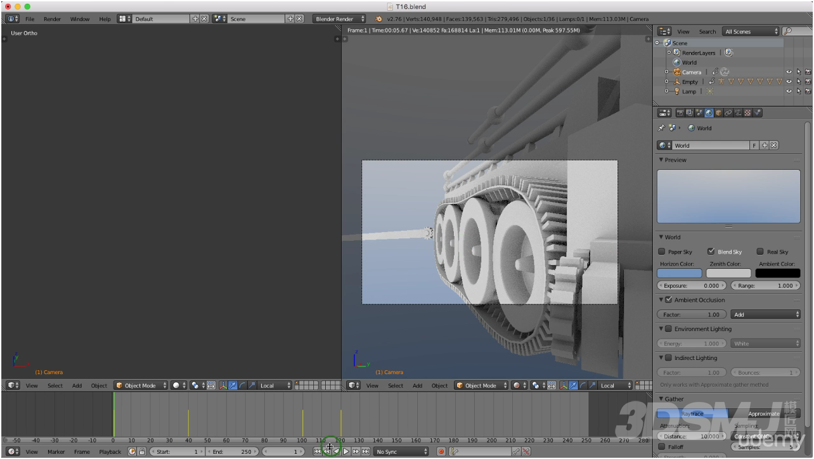Open the Texture properties tab checker icon
This screenshot has width=814, height=459.
coord(747,113)
